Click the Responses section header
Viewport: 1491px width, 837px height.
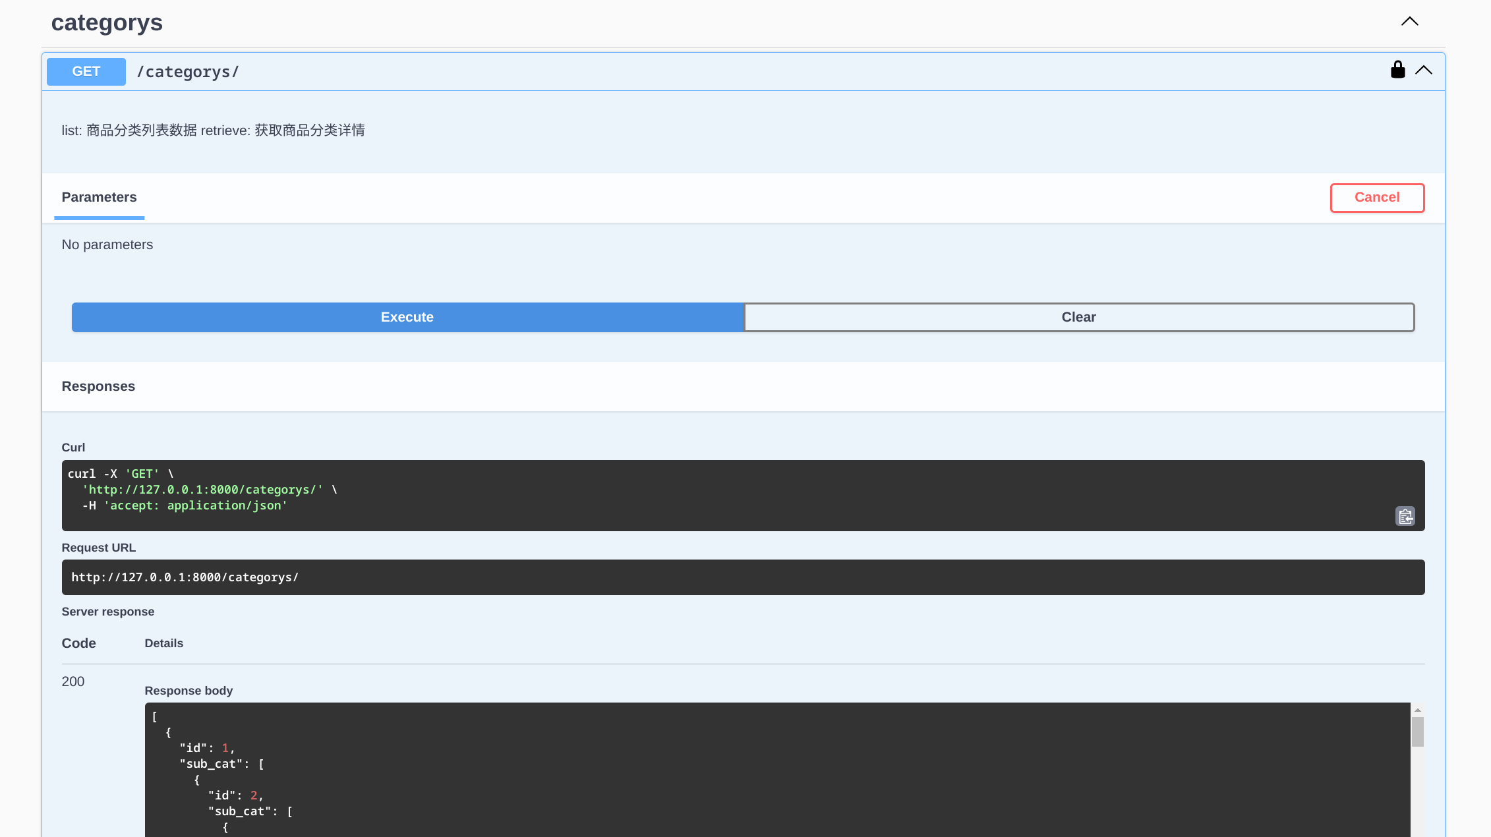(98, 386)
